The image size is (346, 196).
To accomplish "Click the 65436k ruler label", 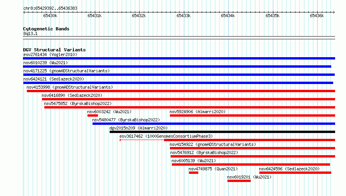I will (x=317, y=16).
